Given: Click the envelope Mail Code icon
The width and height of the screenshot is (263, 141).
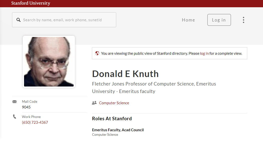Looking at the screenshot, I should click(15, 101).
